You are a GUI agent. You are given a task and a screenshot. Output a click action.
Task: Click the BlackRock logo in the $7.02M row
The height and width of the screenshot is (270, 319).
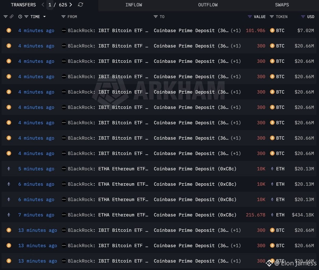pyautogui.click(x=64, y=30)
